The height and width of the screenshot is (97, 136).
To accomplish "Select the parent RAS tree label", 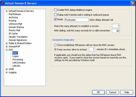I will coord(11,50).
